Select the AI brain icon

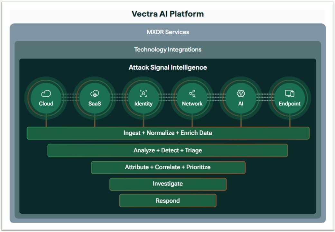click(x=240, y=94)
